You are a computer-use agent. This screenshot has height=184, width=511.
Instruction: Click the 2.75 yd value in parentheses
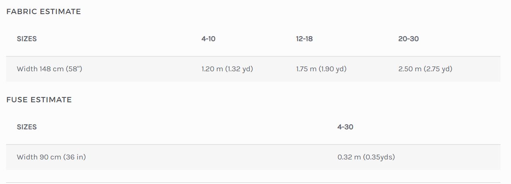439,69
